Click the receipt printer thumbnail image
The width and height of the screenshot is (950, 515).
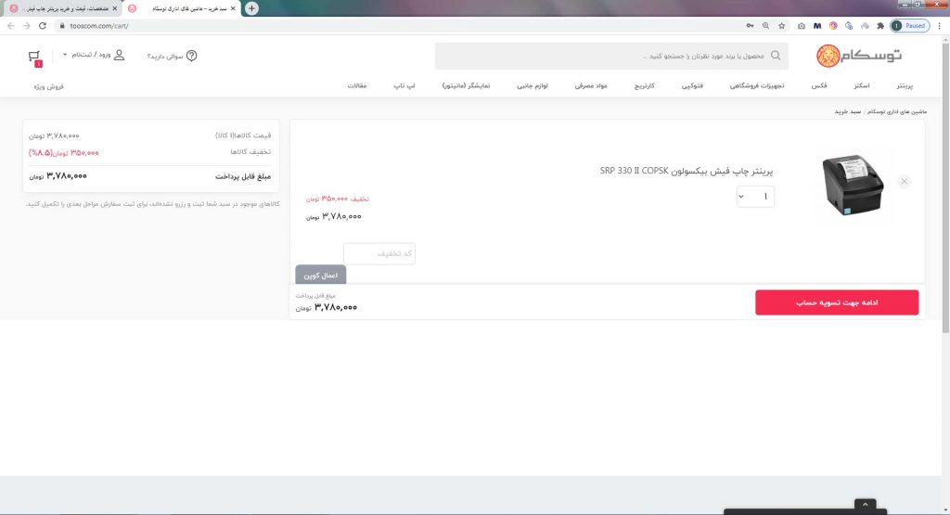click(853, 185)
